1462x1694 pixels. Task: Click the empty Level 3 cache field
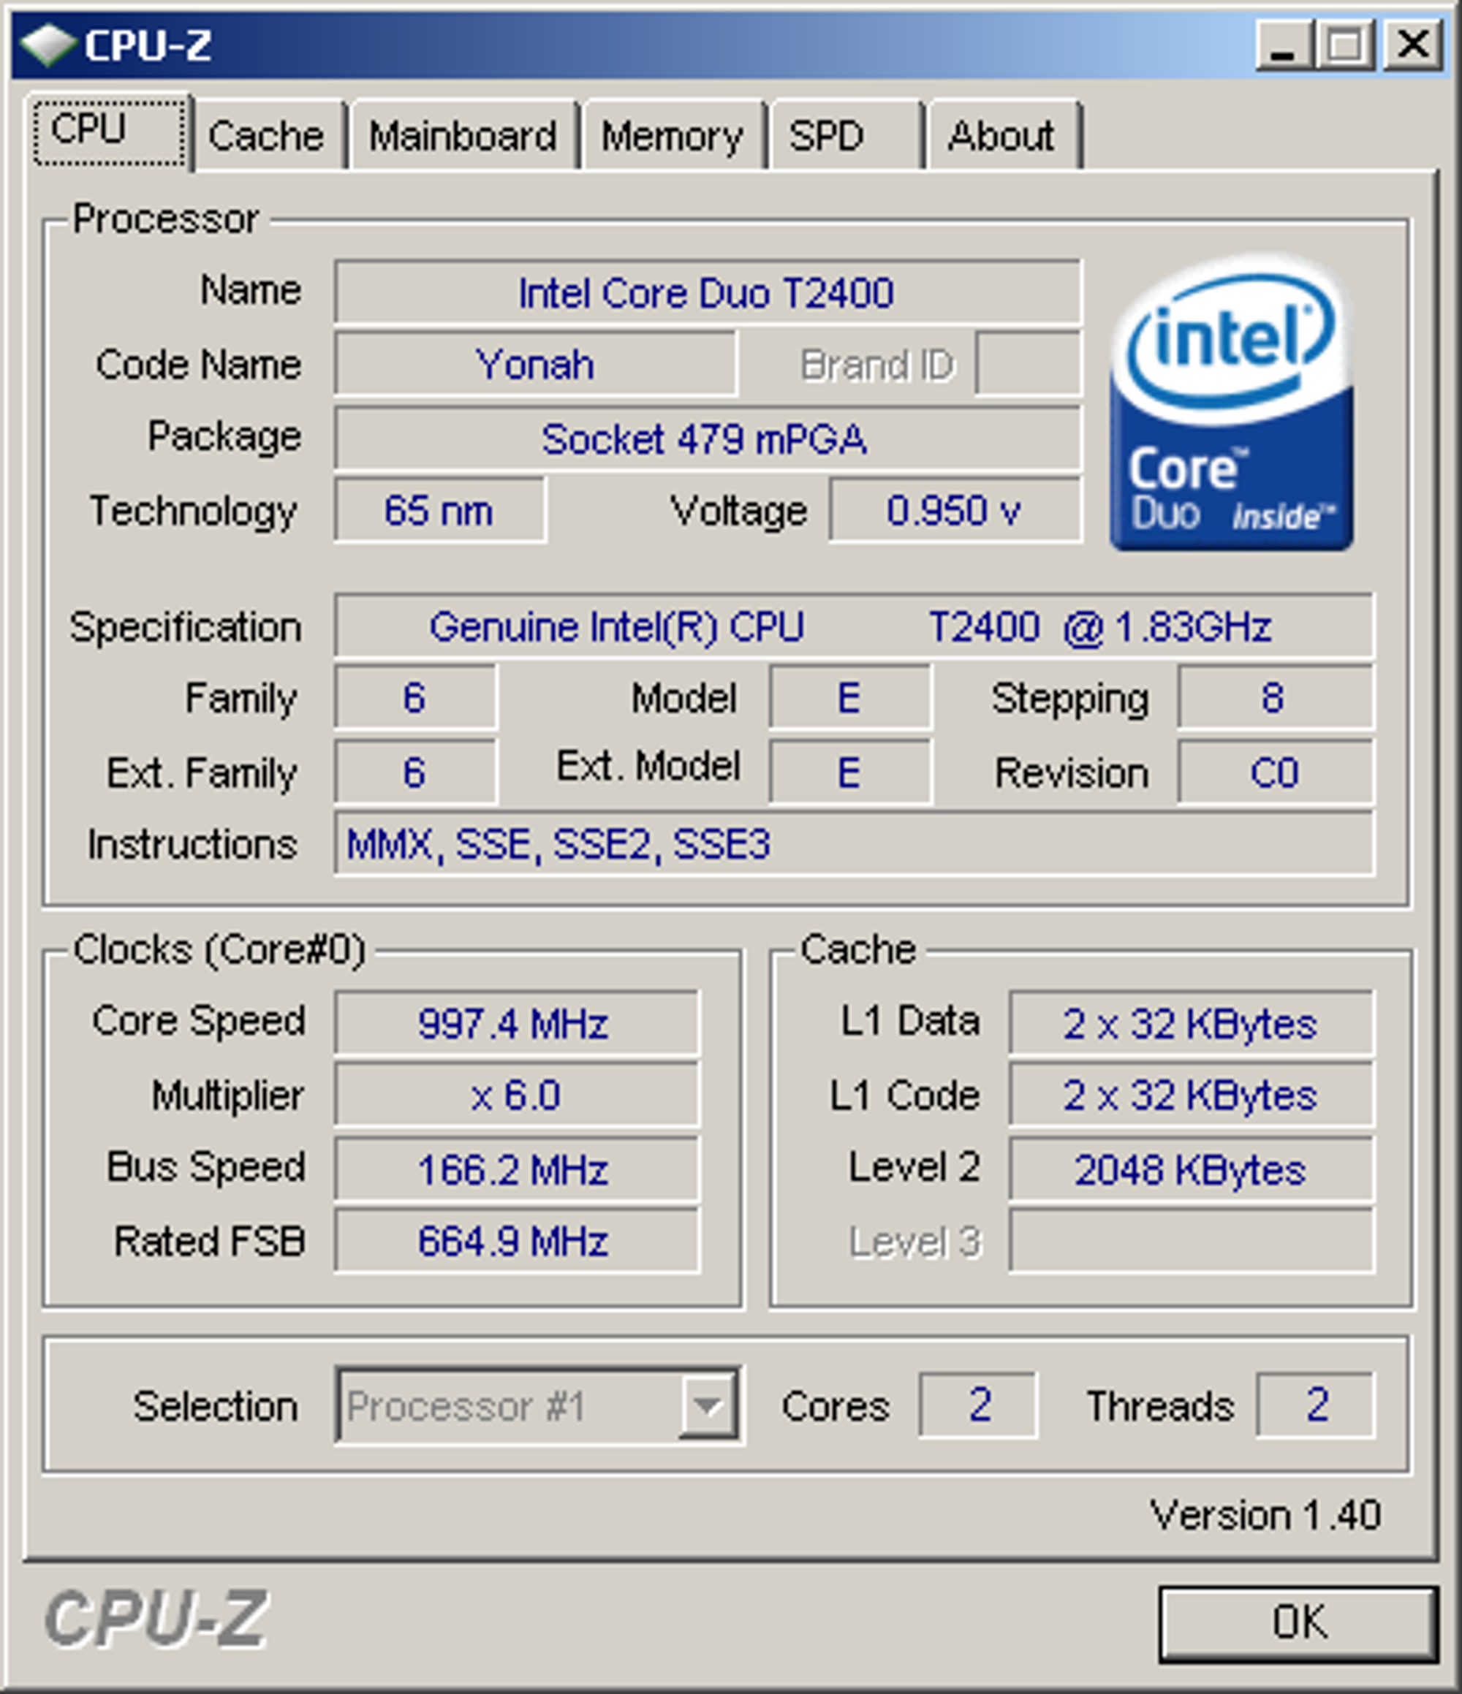click(x=1192, y=1241)
